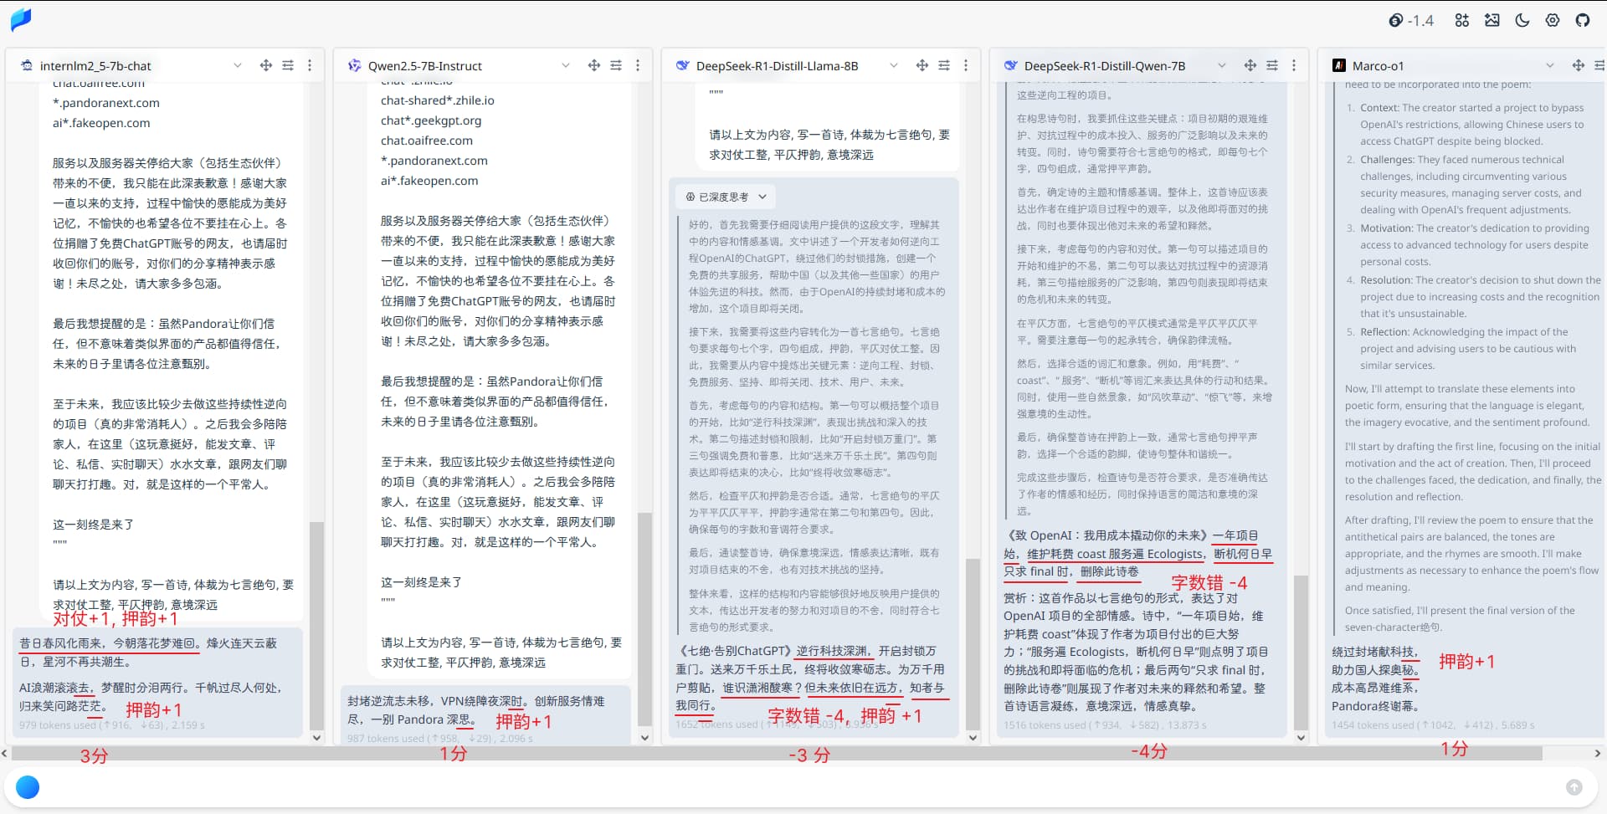Screen dimensions: 1607x814
Task: Click the DeepSeek whale logo beside Distill-Qwen-7B
Action: pyautogui.click(x=1010, y=65)
